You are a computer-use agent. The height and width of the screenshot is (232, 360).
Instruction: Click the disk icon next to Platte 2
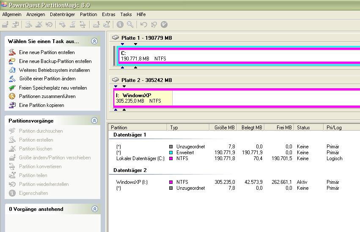115,80
